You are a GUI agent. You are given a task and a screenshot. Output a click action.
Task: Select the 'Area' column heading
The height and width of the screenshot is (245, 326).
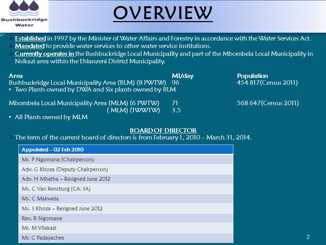tap(16, 76)
